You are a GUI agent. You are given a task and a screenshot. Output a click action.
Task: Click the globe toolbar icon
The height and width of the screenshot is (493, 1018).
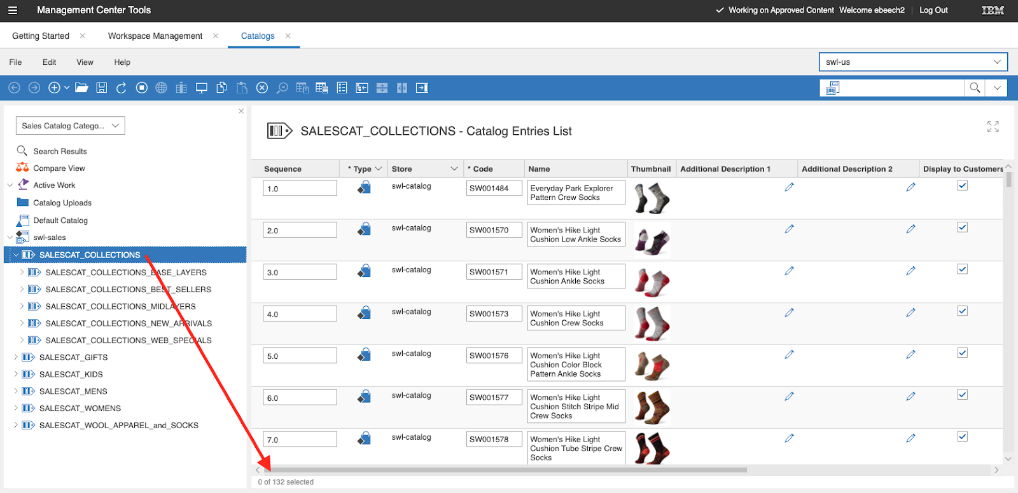pyautogui.click(x=162, y=88)
